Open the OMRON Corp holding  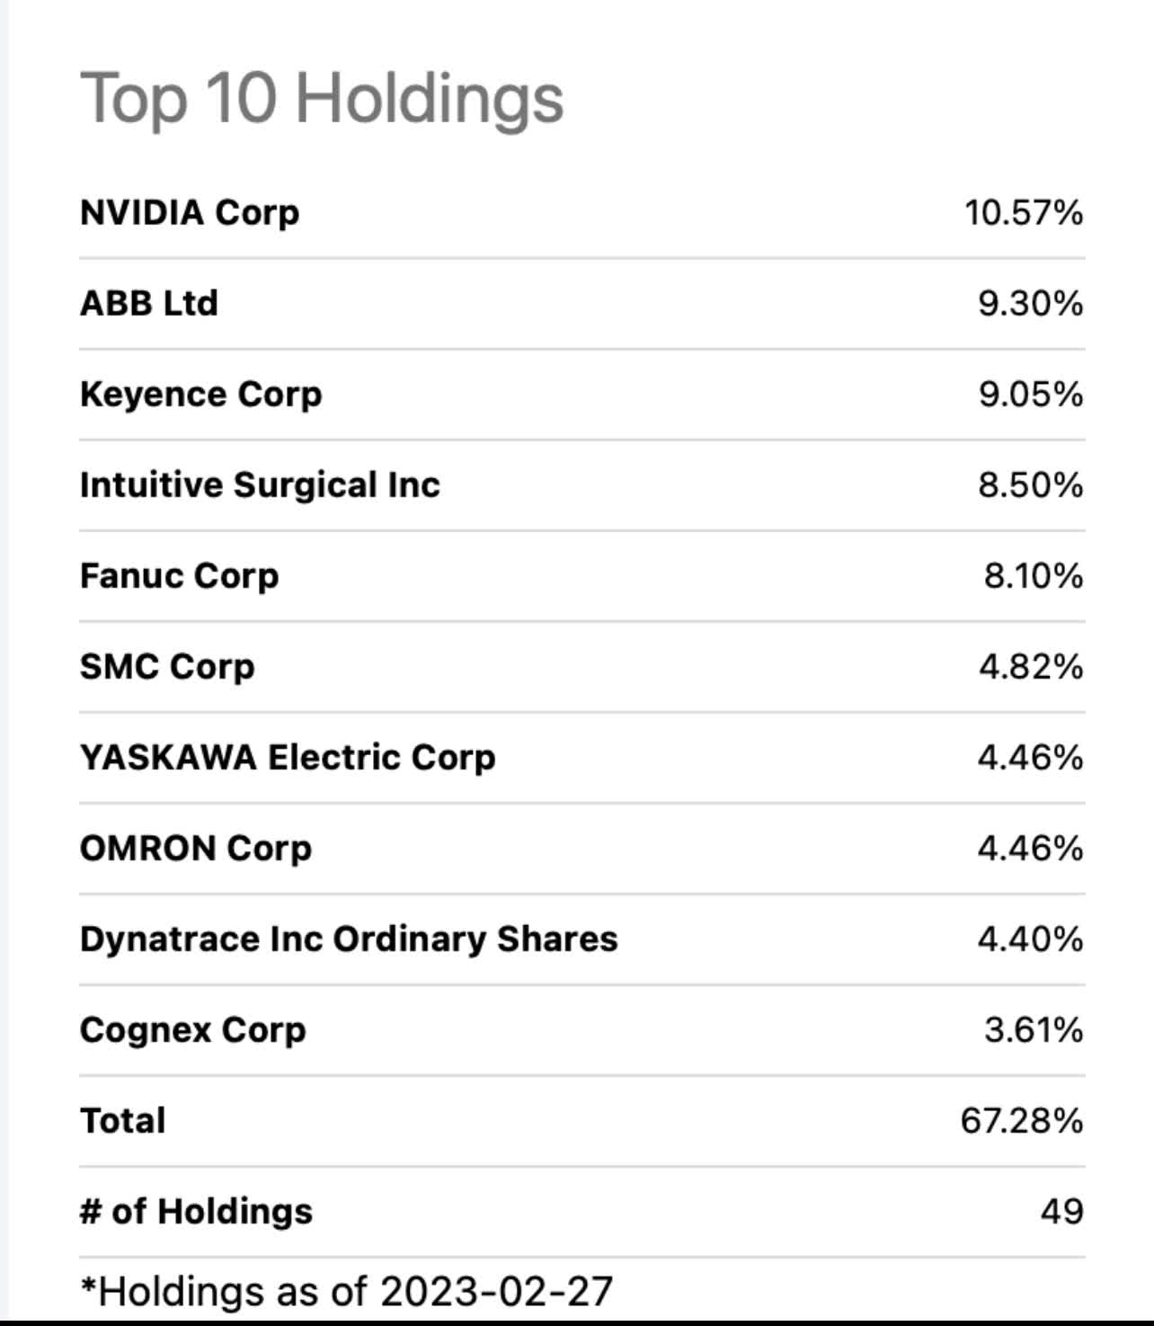[196, 848]
